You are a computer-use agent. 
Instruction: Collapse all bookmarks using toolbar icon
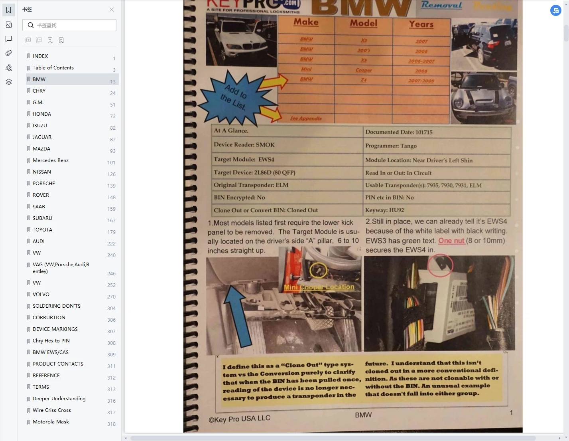(39, 40)
